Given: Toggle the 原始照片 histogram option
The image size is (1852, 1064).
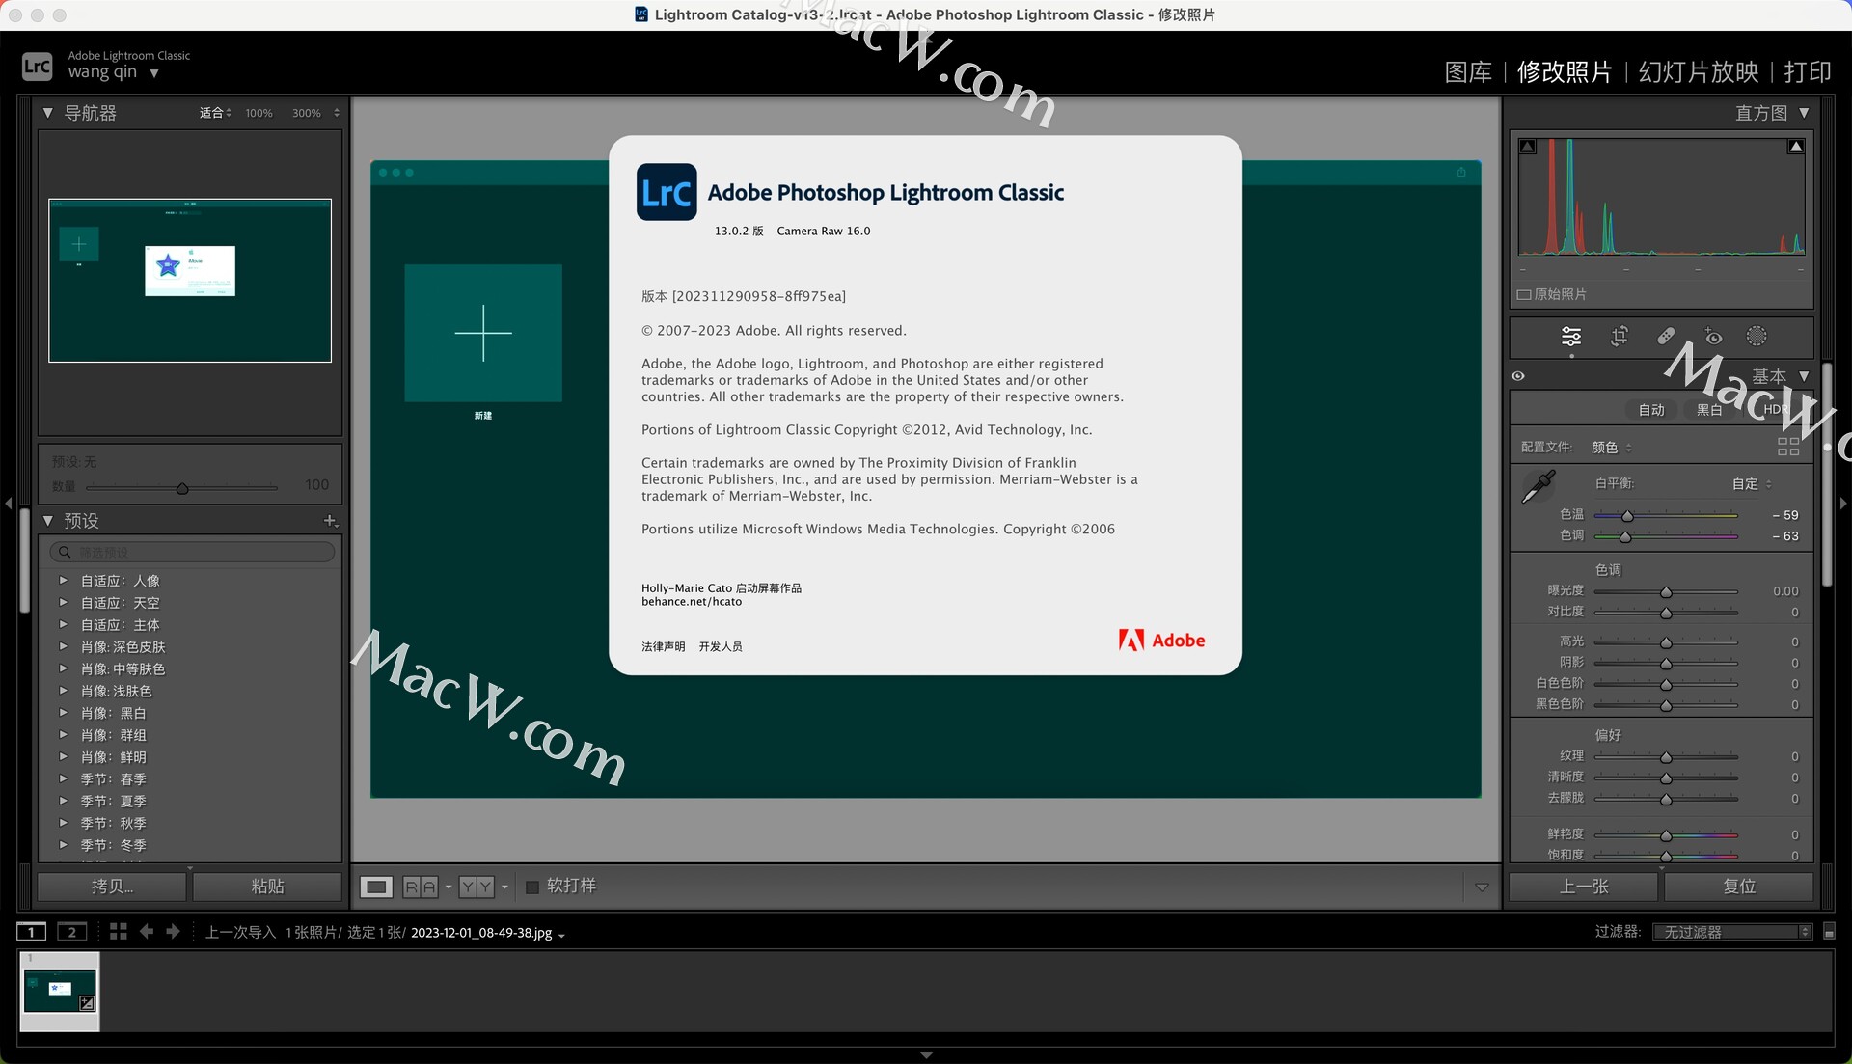Looking at the screenshot, I should (x=1526, y=294).
